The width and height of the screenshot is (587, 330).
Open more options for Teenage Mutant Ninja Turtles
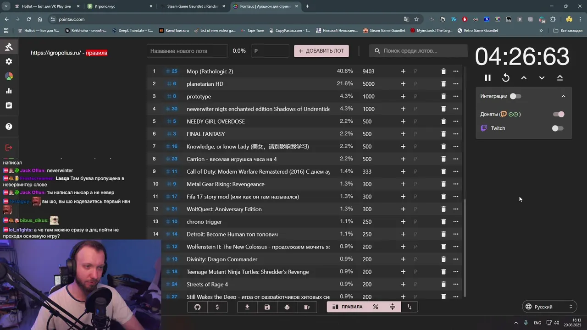click(455, 272)
